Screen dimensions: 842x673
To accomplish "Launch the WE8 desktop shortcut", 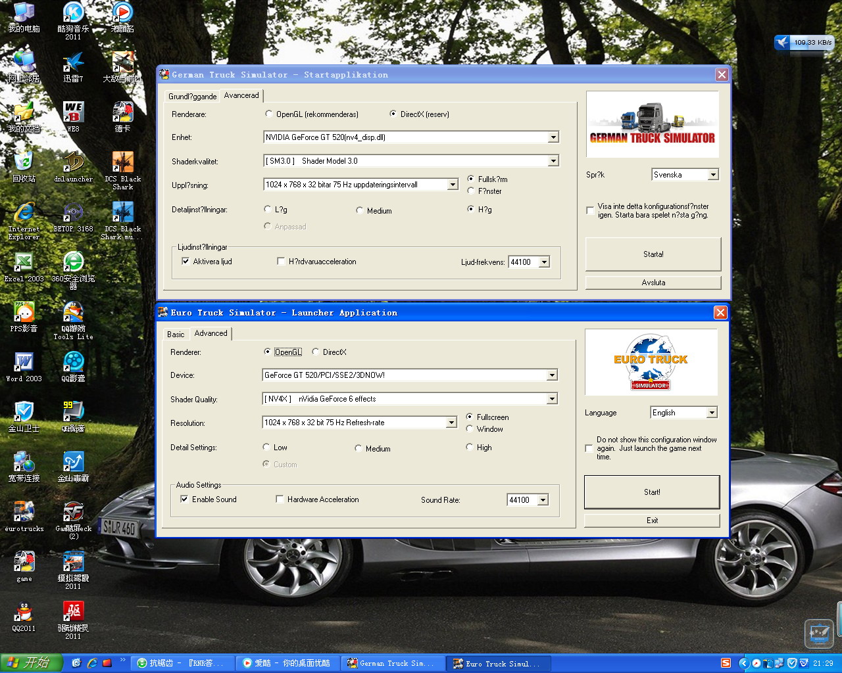I will pos(73,118).
